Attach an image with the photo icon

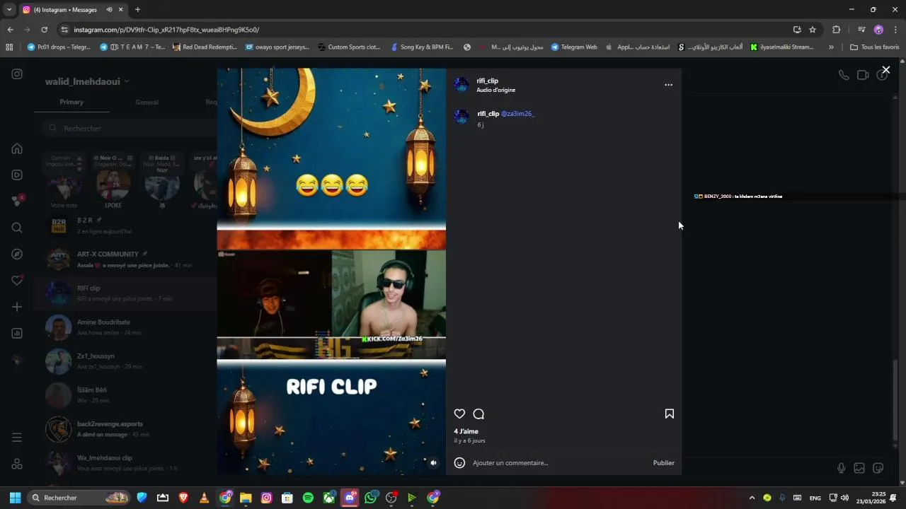859,468
